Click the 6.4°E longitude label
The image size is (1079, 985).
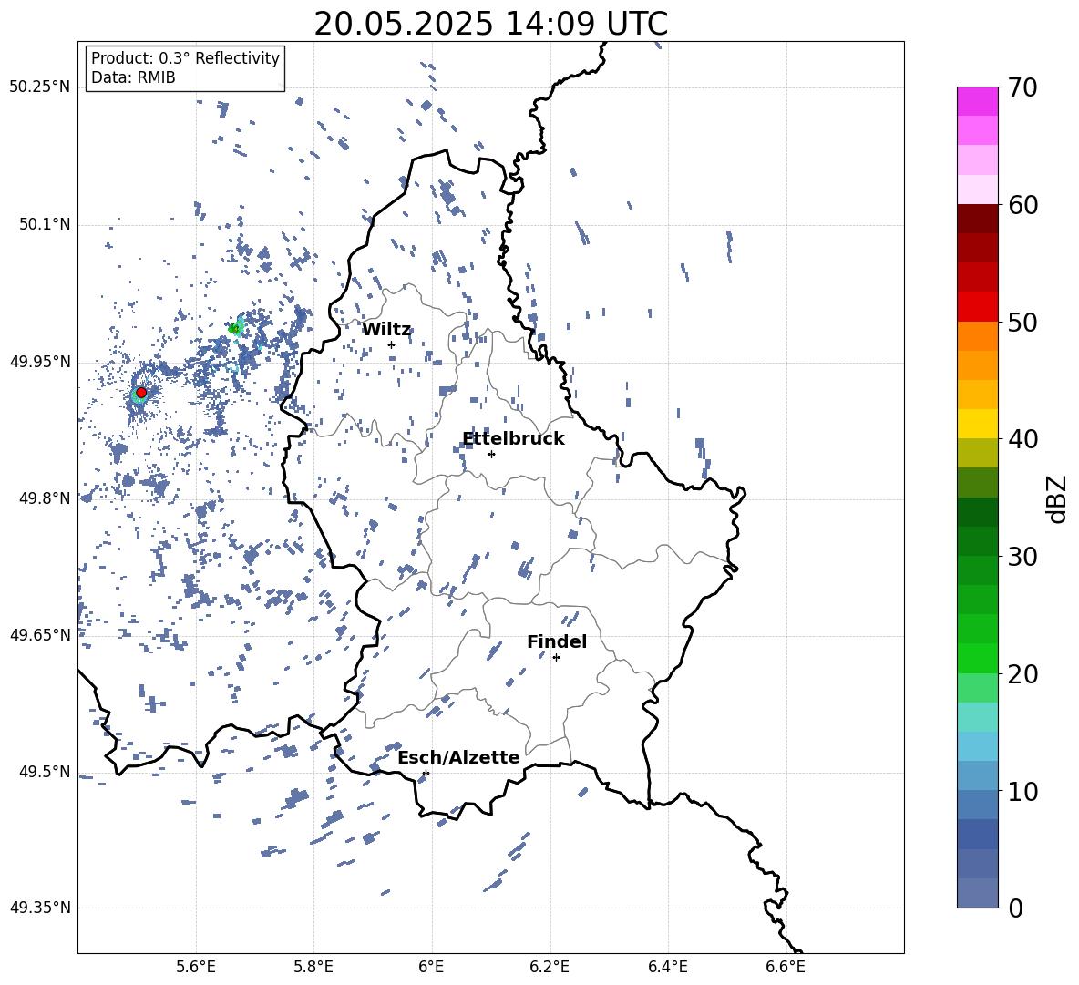[x=667, y=967]
